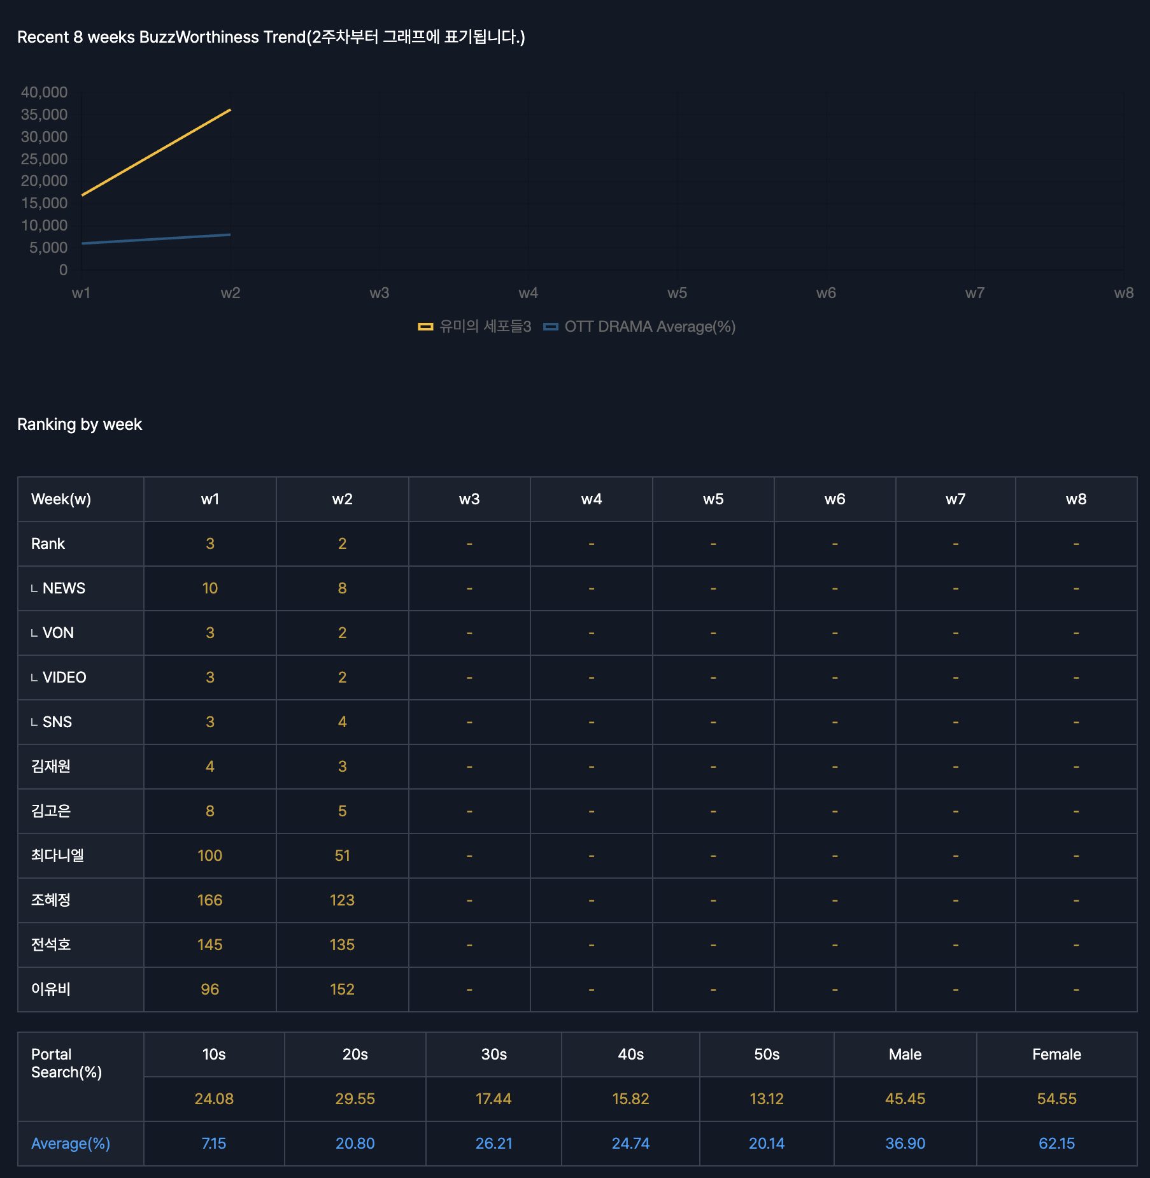Toggle the blue OTT DRAMA Average legend swatch
This screenshot has width=1150, height=1178.
550,327
